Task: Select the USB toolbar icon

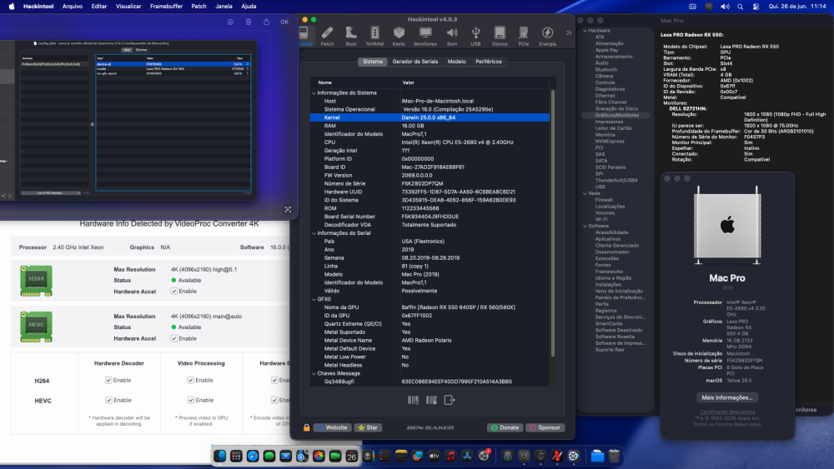Action: point(475,36)
